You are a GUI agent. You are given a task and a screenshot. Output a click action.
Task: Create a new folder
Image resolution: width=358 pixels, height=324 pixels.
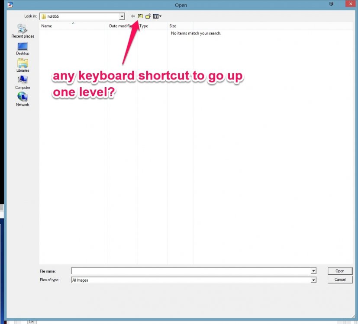pos(148,16)
